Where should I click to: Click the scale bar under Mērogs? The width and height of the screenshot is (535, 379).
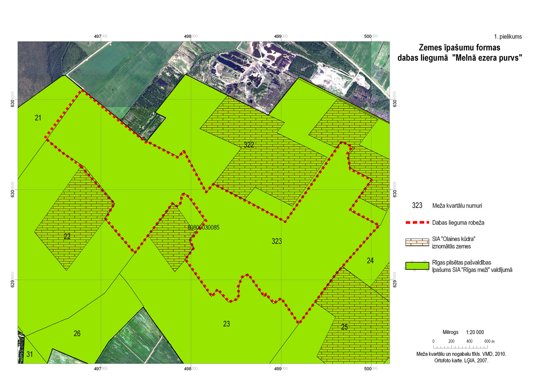click(460, 347)
